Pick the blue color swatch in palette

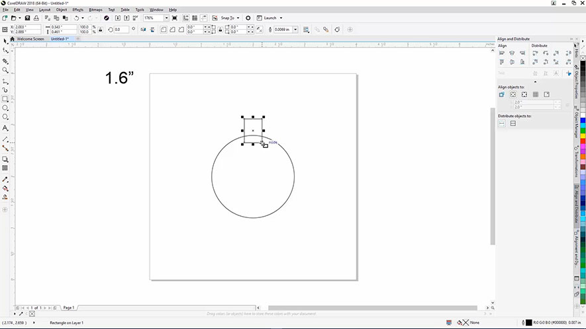[x=582, y=122]
